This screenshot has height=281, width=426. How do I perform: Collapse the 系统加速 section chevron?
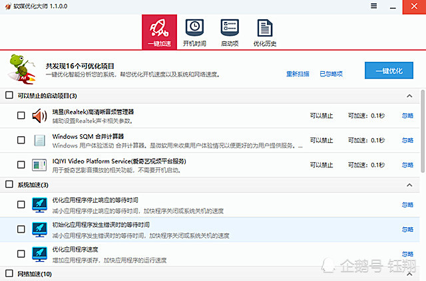[x=409, y=185]
